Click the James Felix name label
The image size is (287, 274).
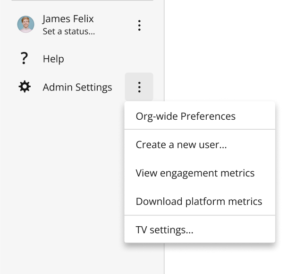(68, 19)
